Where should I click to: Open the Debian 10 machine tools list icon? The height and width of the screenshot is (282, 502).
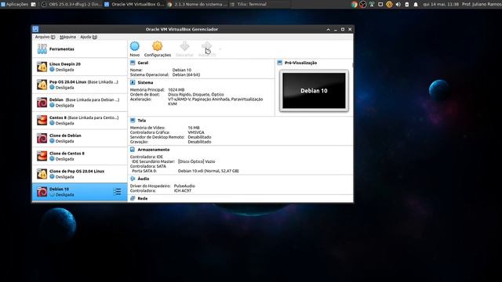point(117,191)
